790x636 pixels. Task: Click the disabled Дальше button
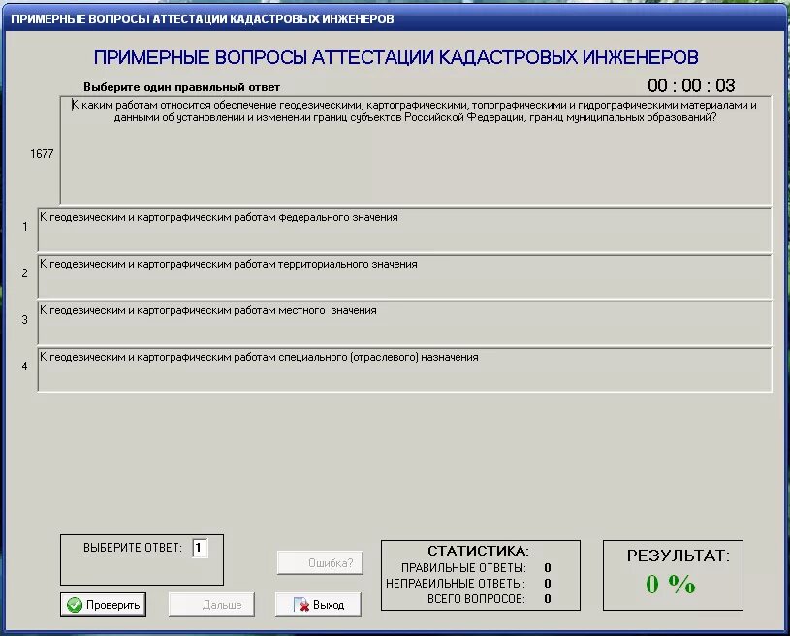click(x=211, y=604)
